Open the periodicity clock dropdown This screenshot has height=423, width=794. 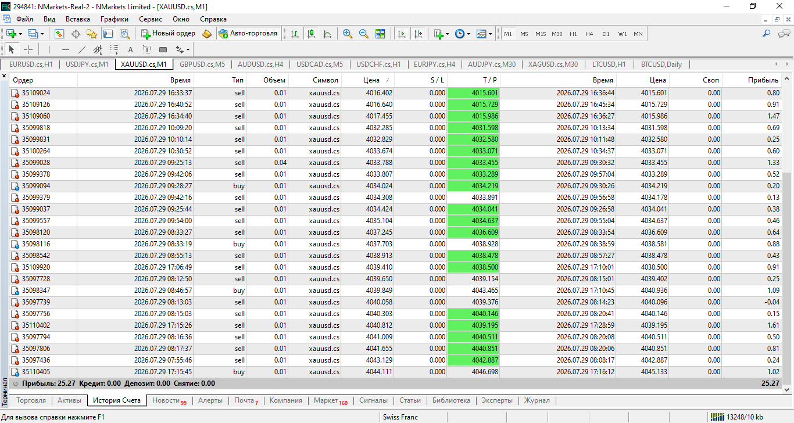pyautogui.click(x=462, y=34)
